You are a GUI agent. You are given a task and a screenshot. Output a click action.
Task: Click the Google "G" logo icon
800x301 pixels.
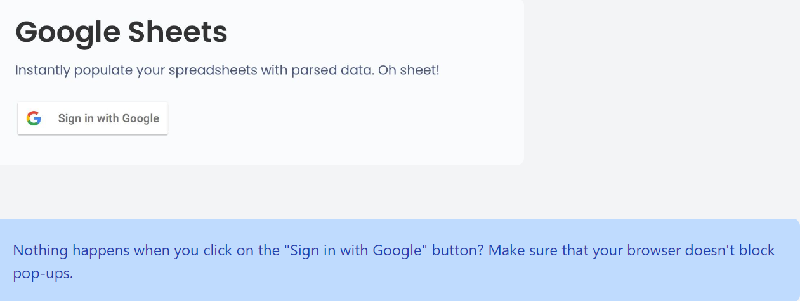point(34,118)
